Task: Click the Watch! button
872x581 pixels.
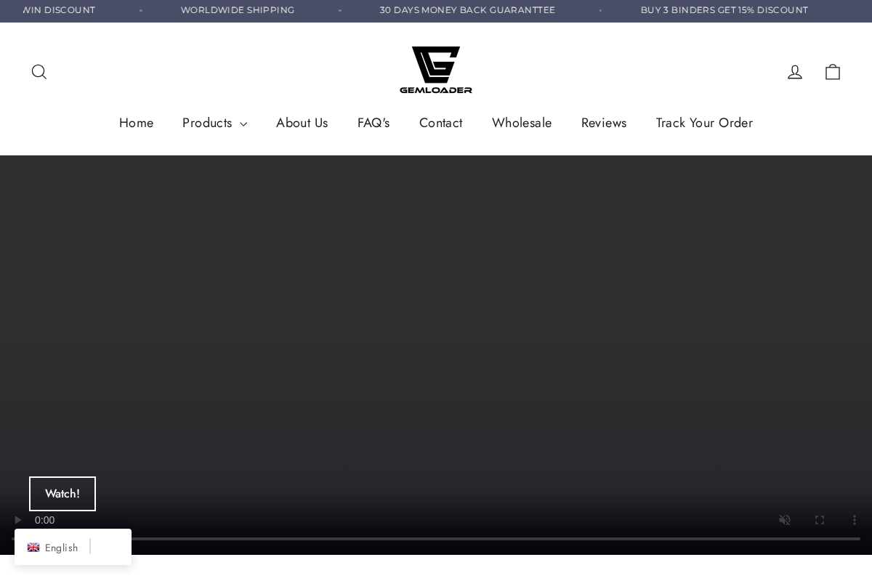Action: (62, 494)
